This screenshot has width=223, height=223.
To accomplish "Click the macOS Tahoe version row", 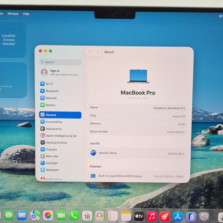I will click(138, 153).
